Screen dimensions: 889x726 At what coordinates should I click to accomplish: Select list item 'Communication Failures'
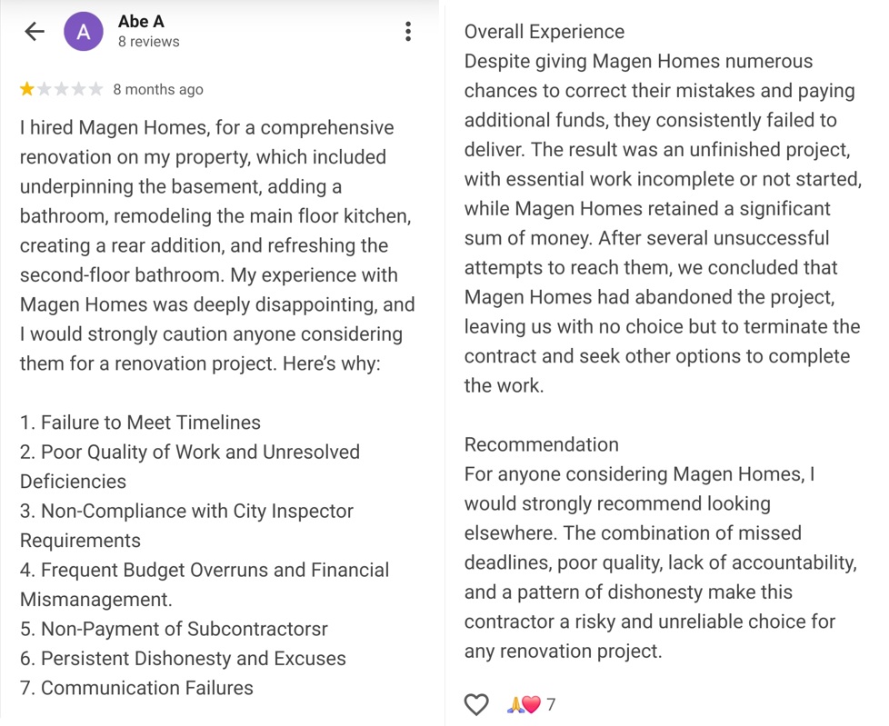(137, 688)
